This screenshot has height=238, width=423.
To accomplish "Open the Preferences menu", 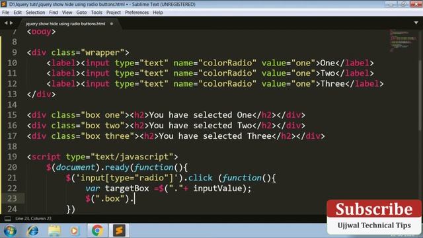I will 137,13.
